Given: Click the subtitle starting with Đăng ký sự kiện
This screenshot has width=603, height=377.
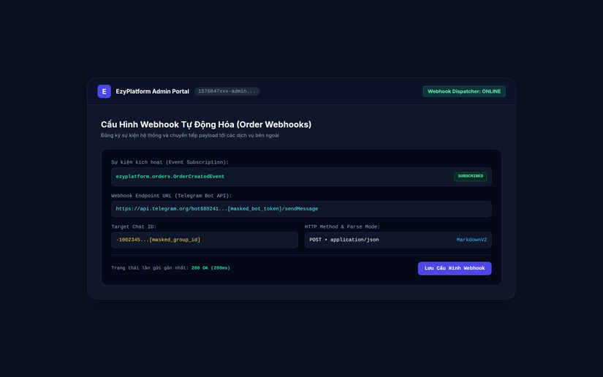Looking at the screenshot, I should tap(190, 135).
